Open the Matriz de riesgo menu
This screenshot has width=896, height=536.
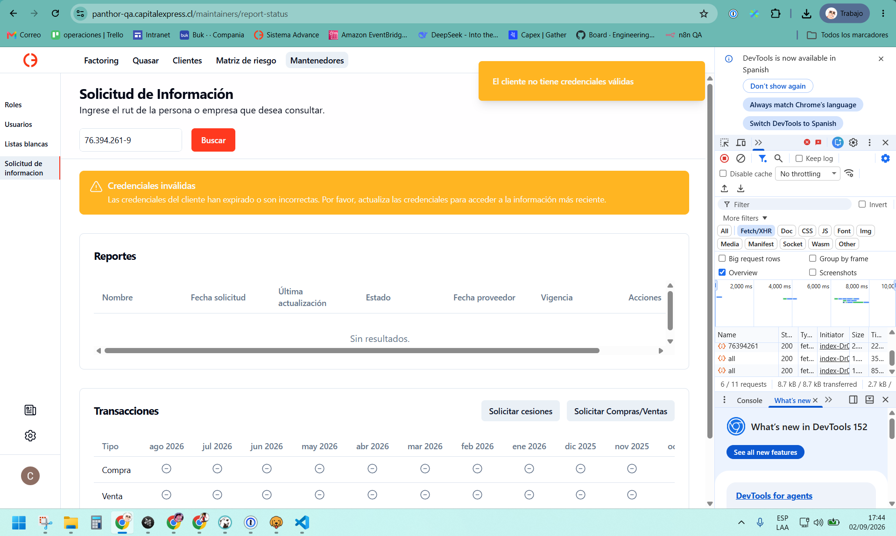click(246, 60)
